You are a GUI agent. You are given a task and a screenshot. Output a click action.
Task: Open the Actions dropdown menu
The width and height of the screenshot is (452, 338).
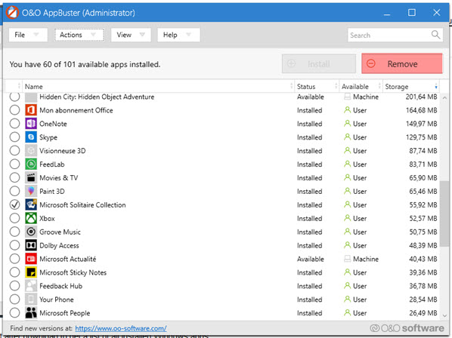(x=79, y=35)
